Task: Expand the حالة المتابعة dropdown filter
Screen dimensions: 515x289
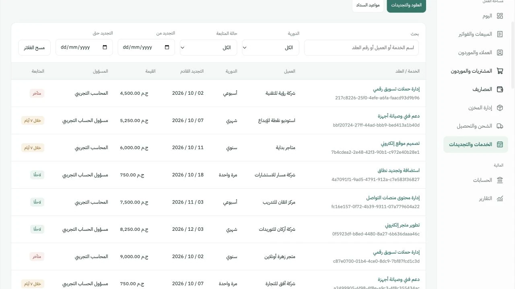Action: 208,47
